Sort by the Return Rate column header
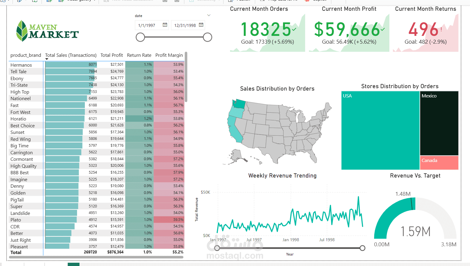This screenshot has height=266, width=470. click(x=139, y=55)
